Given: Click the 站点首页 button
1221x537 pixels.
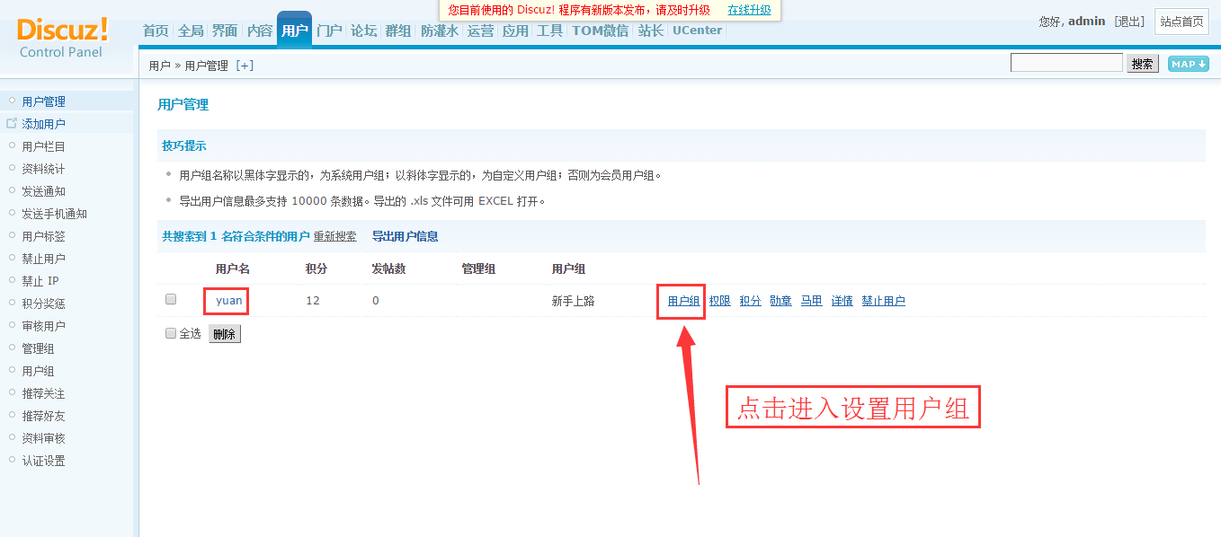Looking at the screenshot, I should coord(1181,22).
